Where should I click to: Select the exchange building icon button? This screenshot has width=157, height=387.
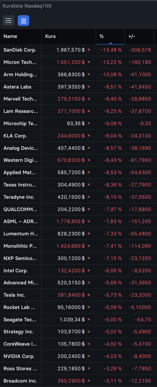(23, 21)
